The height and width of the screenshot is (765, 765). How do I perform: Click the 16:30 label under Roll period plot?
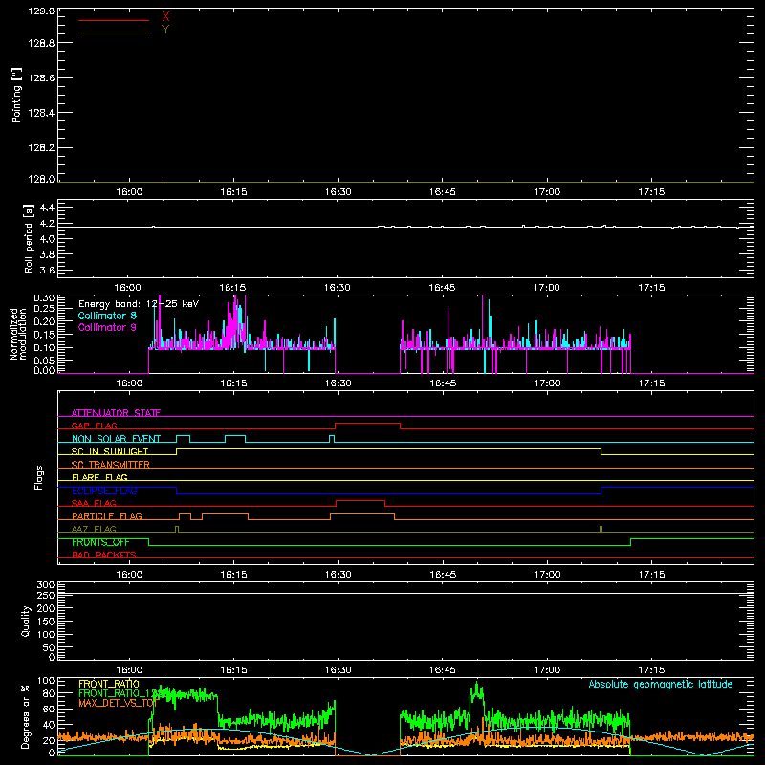click(338, 288)
